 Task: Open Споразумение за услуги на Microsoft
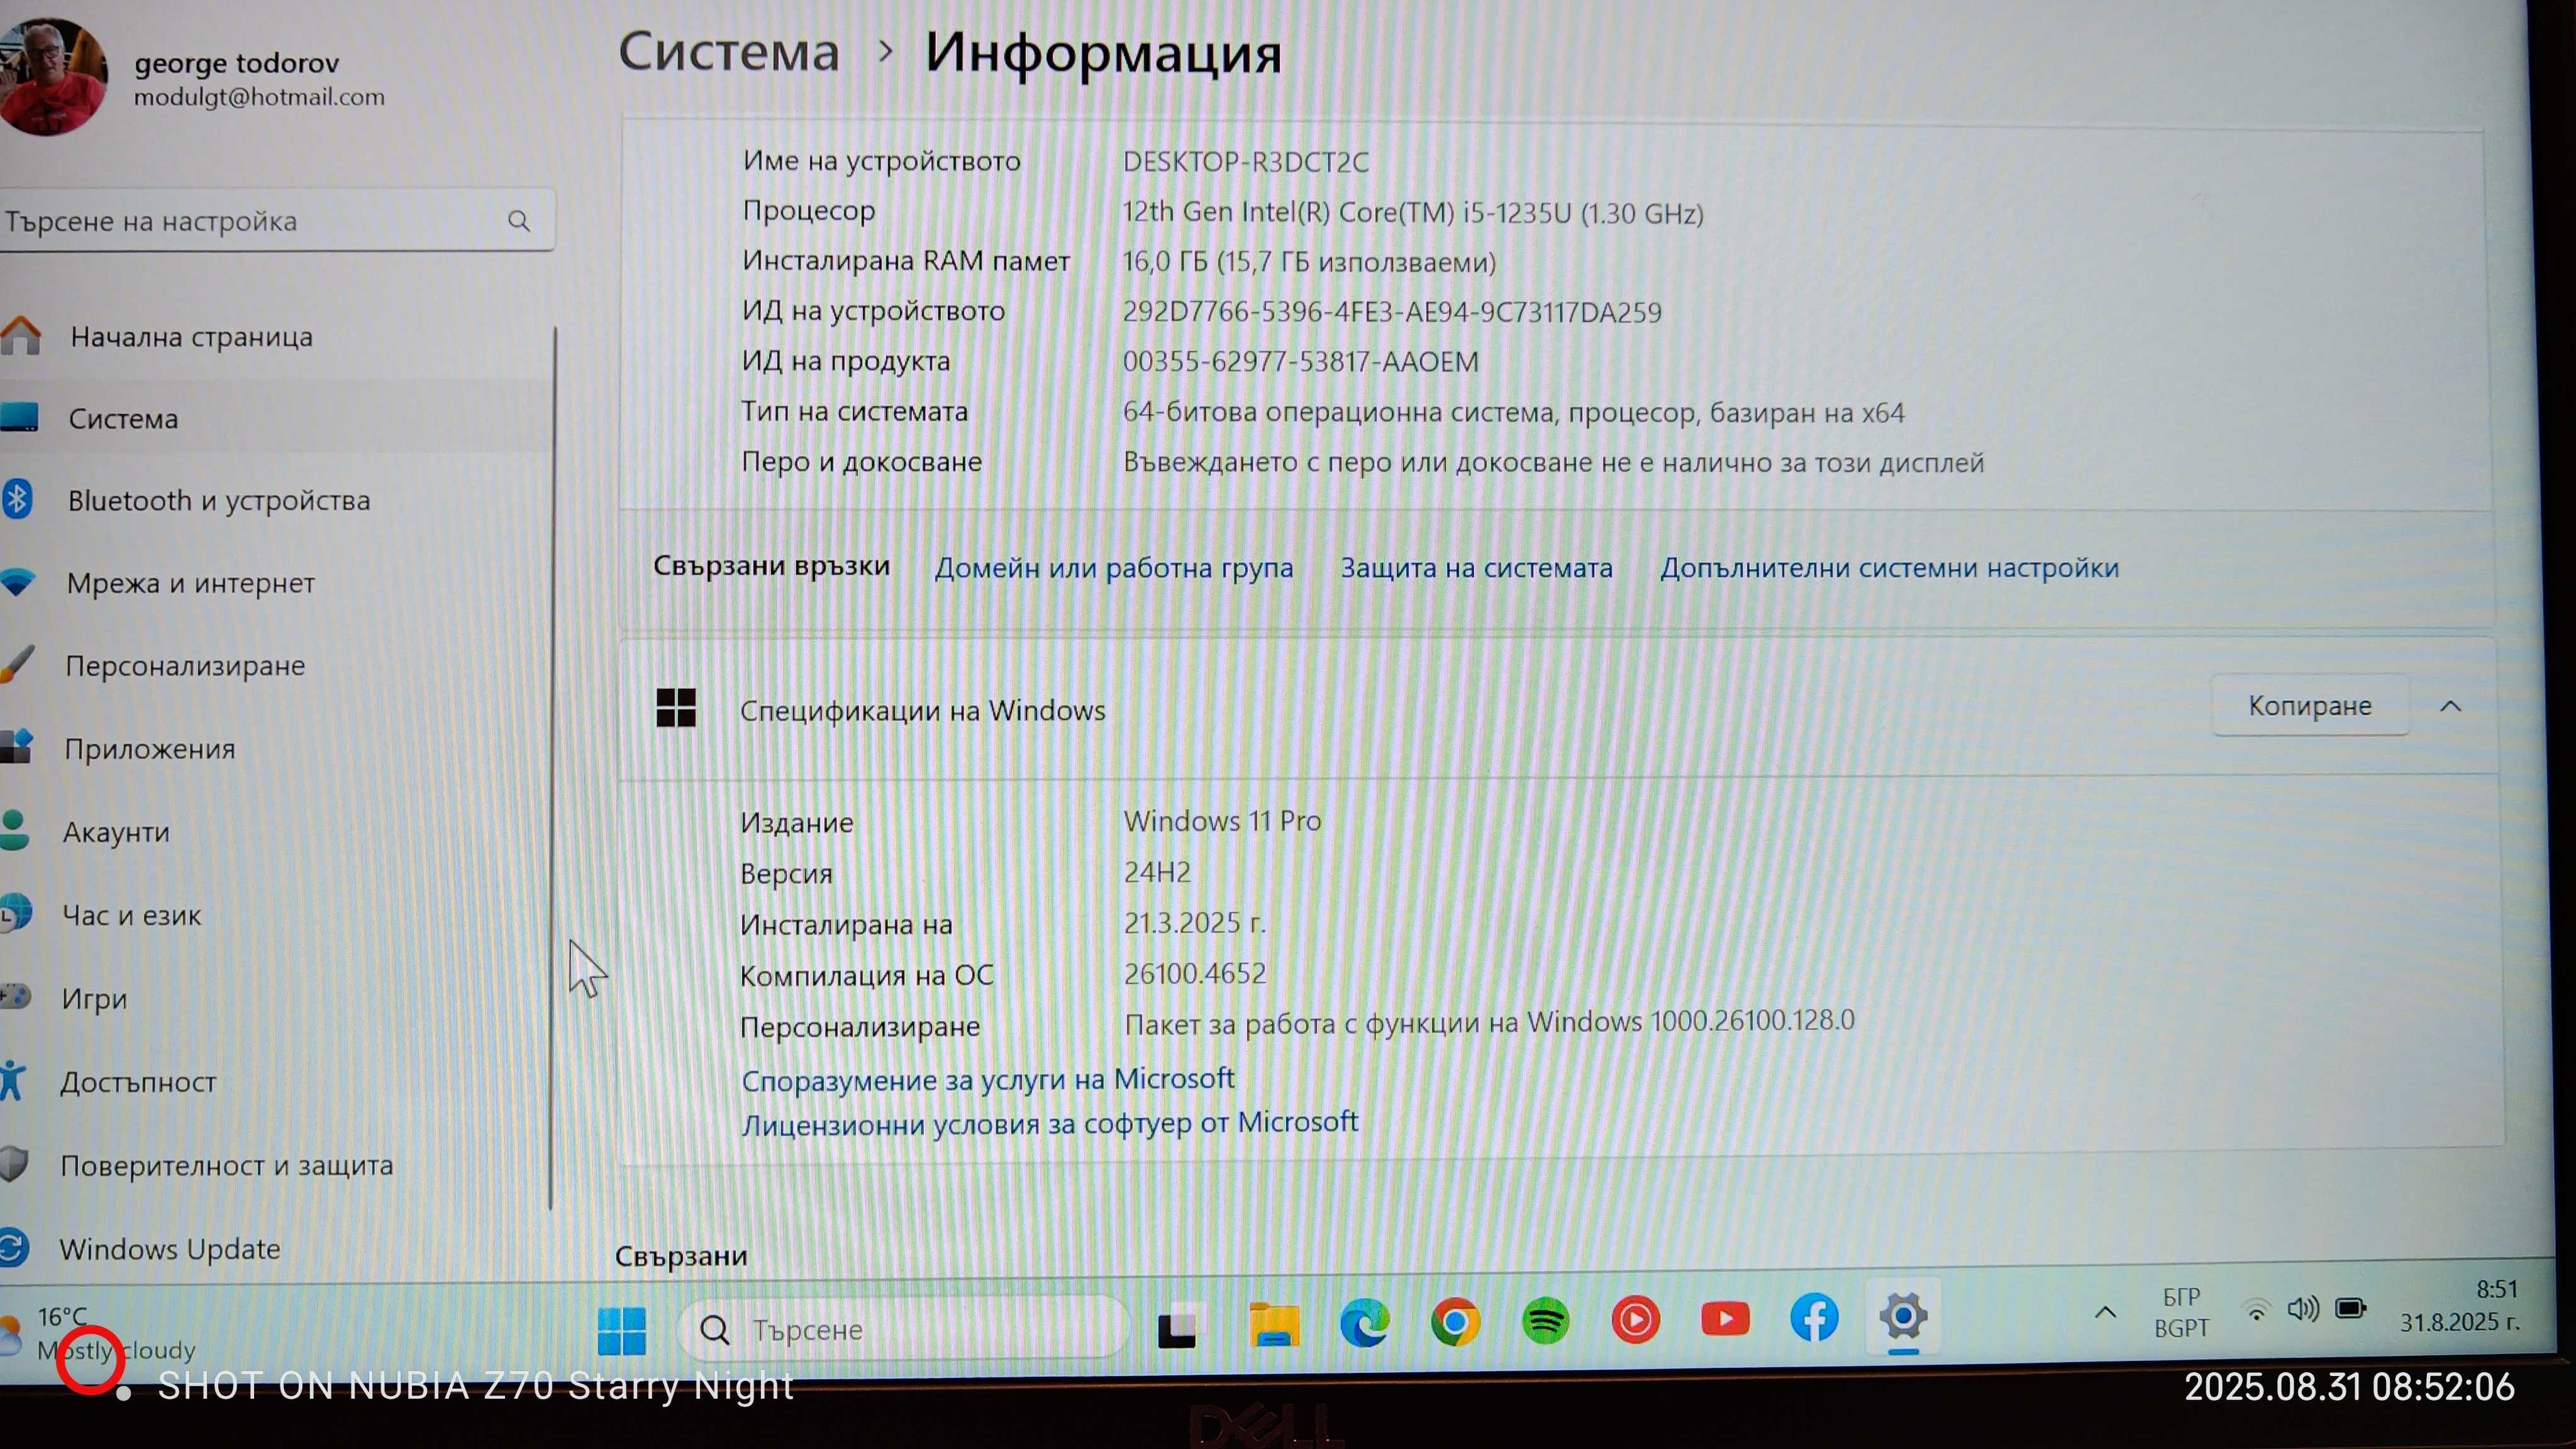point(988,1079)
